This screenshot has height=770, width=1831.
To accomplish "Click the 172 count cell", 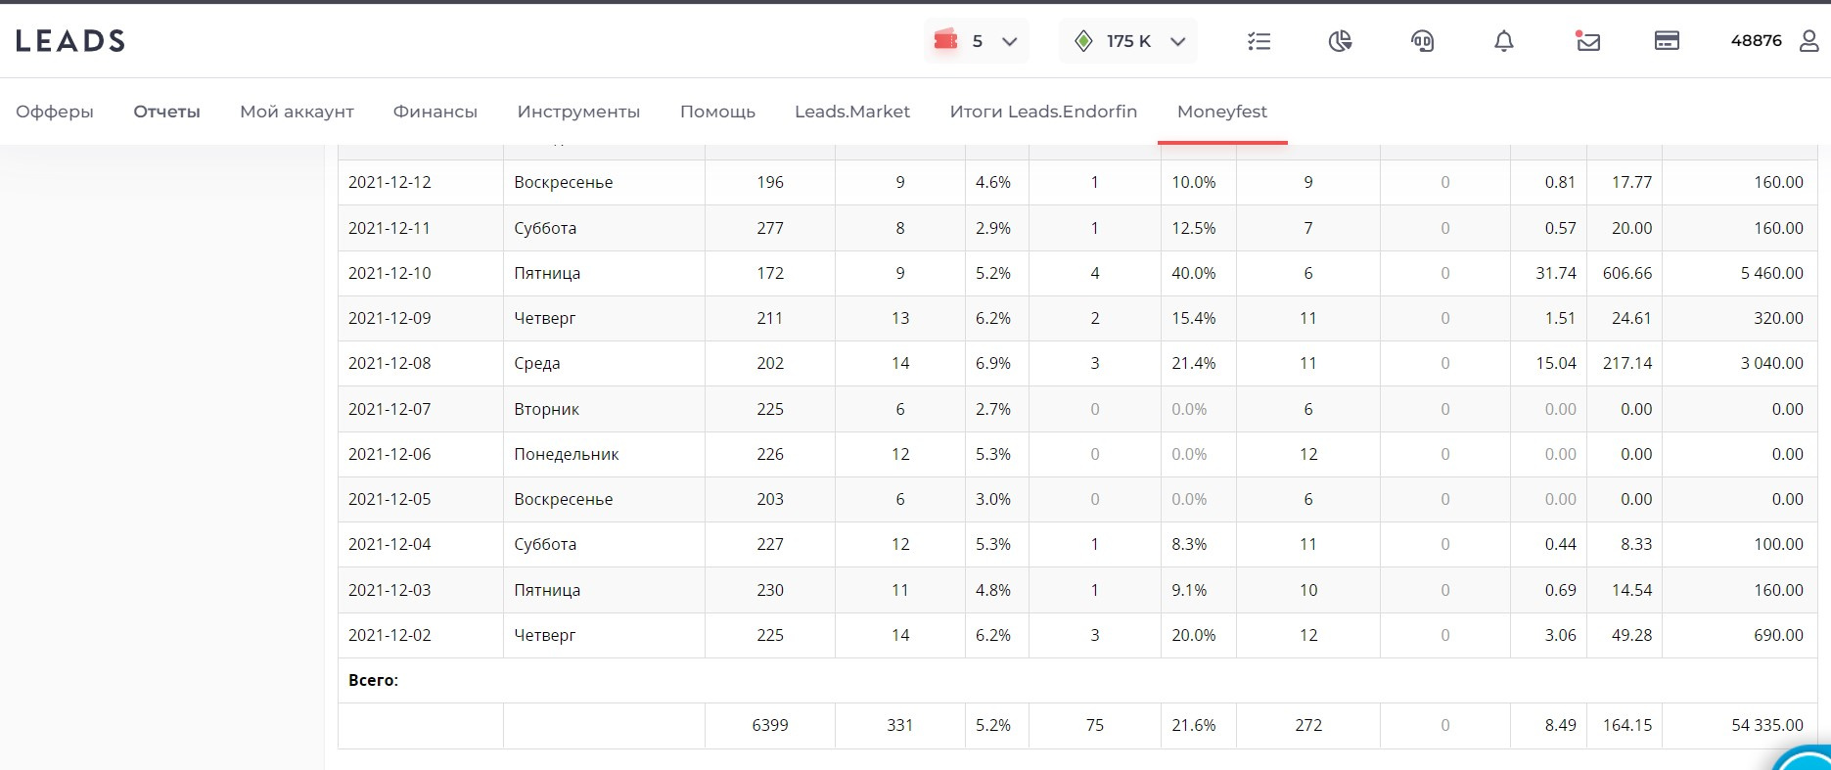I will (x=770, y=273).
